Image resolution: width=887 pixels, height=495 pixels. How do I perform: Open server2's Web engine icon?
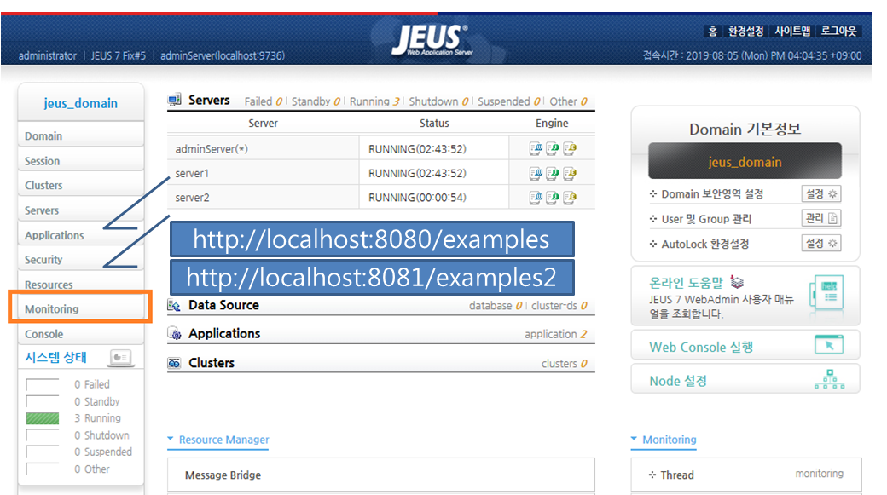pos(536,197)
